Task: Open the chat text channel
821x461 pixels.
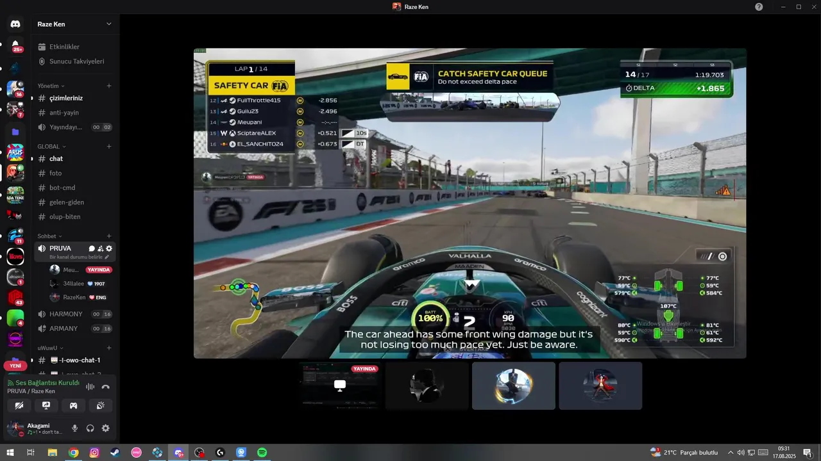Action: pos(76,159)
